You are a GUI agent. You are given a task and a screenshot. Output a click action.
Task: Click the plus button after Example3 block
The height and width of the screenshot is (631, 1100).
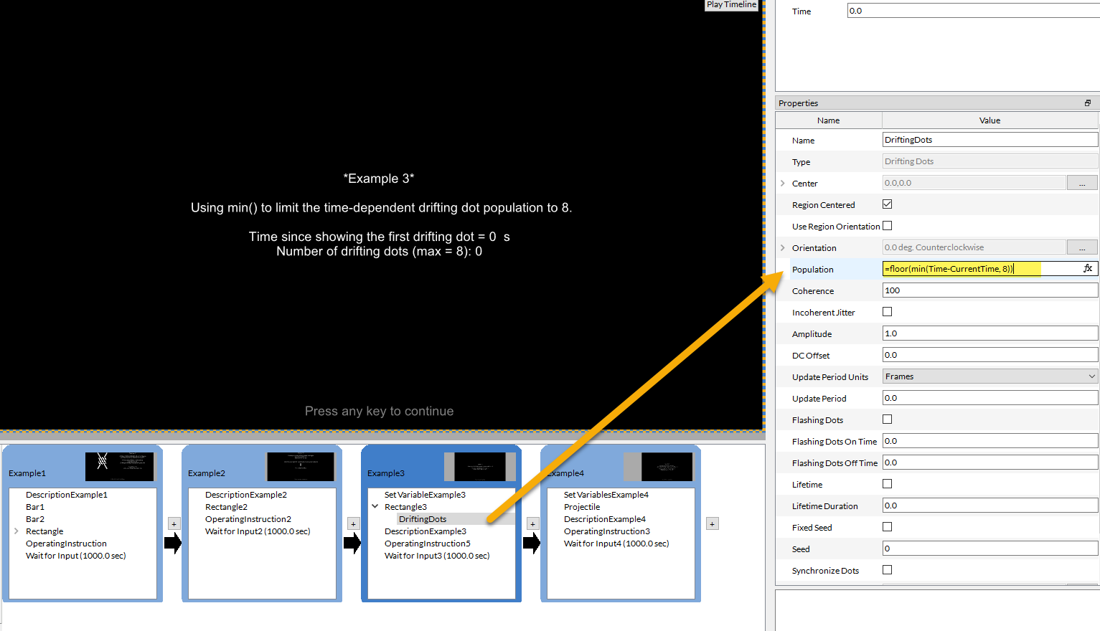click(532, 524)
